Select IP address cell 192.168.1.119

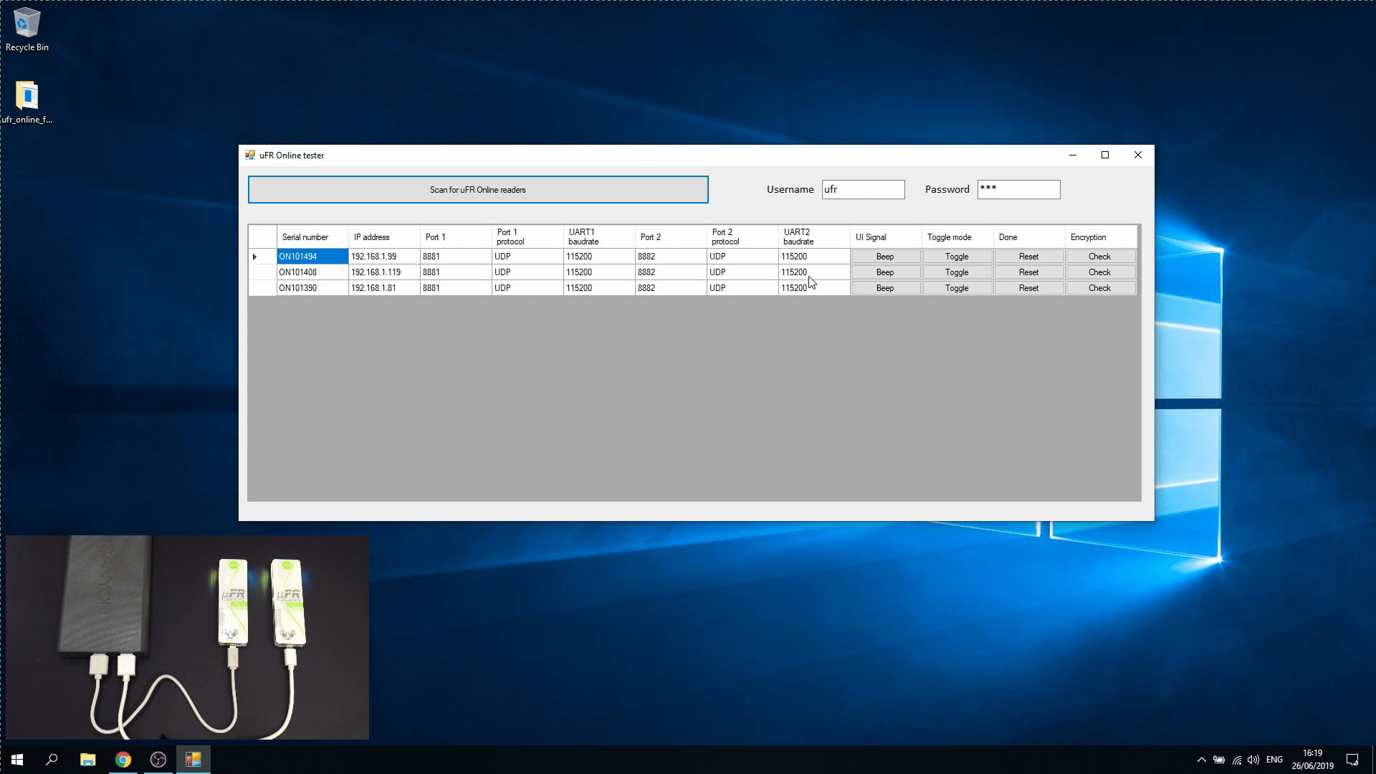pyautogui.click(x=384, y=272)
